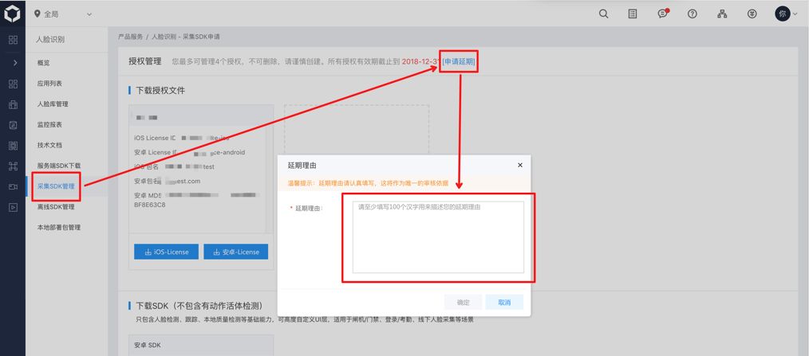The image size is (809, 356).
Task: Close the 延期理由 dialog with the X
Action: (520, 165)
